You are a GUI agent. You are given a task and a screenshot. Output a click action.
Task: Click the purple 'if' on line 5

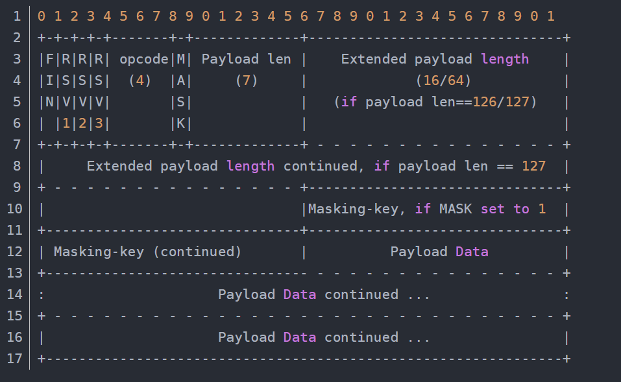[349, 102]
